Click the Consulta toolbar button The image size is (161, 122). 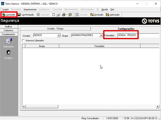tap(9, 15)
